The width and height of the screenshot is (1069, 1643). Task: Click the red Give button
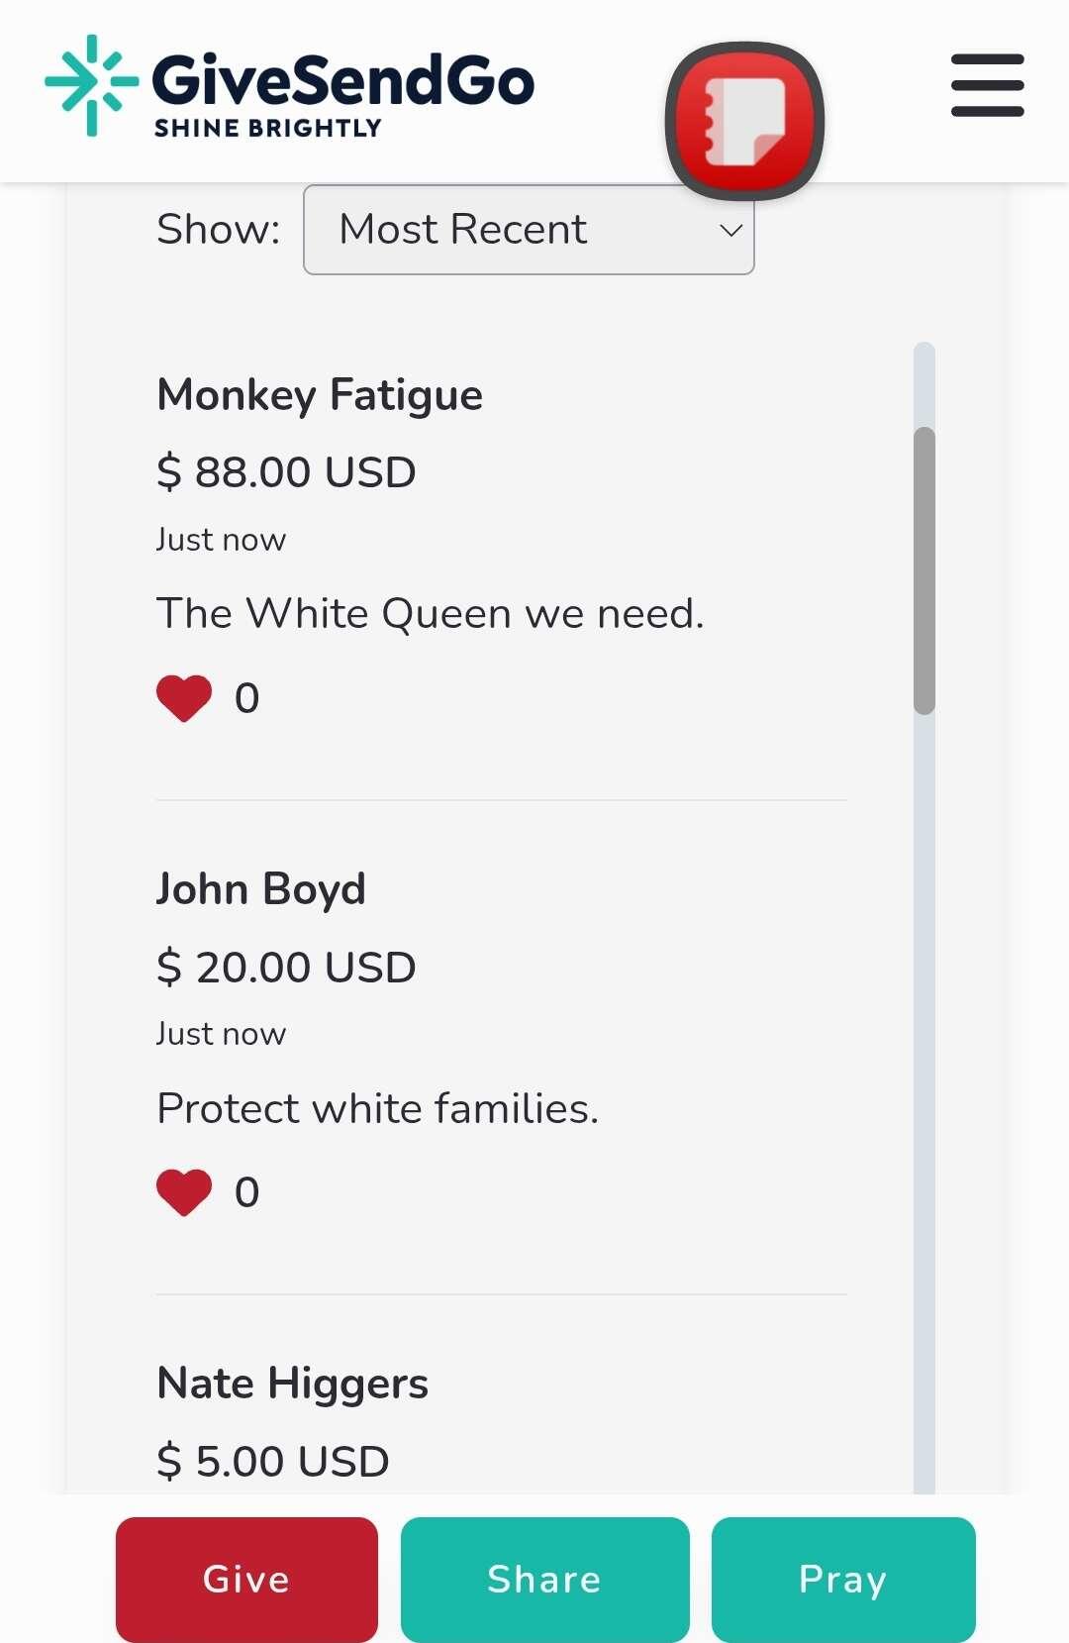point(246,1579)
